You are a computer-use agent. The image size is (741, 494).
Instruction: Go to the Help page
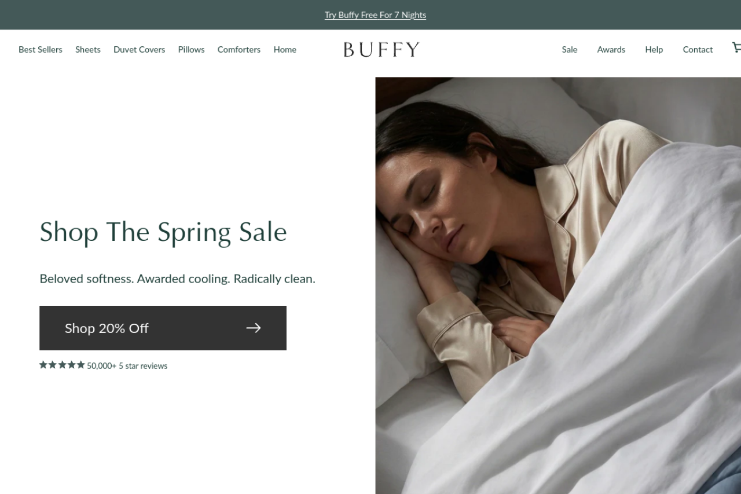point(654,50)
